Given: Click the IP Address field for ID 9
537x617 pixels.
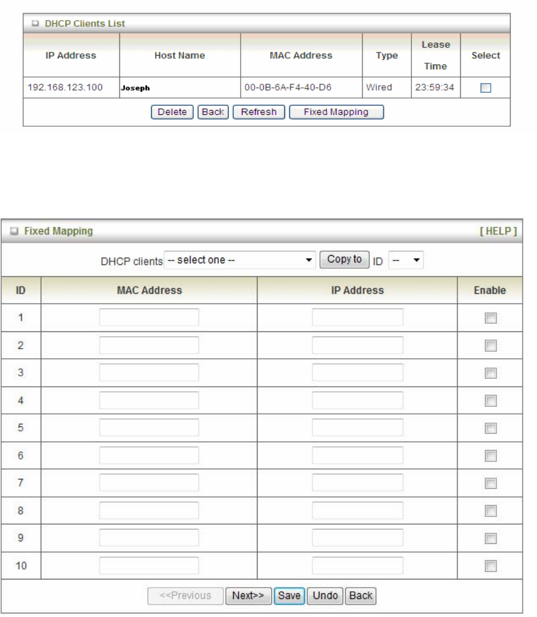Looking at the screenshot, I should coord(357,538).
